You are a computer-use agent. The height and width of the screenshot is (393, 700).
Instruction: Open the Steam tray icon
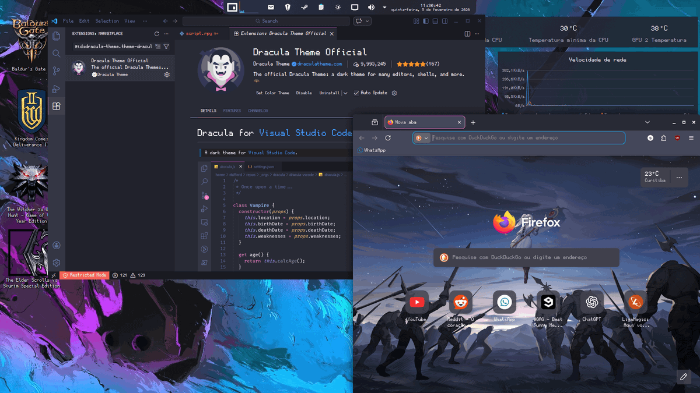click(x=304, y=7)
